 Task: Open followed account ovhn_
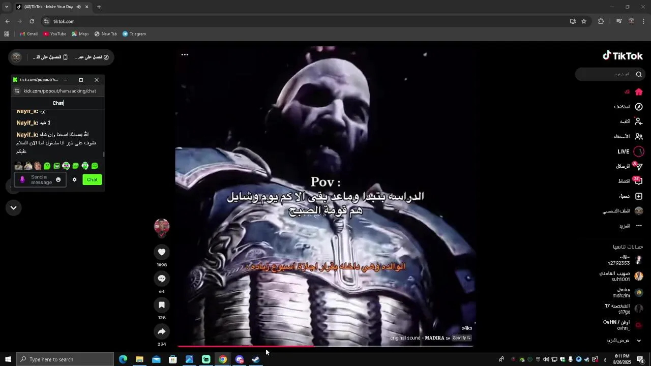coord(623,325)
